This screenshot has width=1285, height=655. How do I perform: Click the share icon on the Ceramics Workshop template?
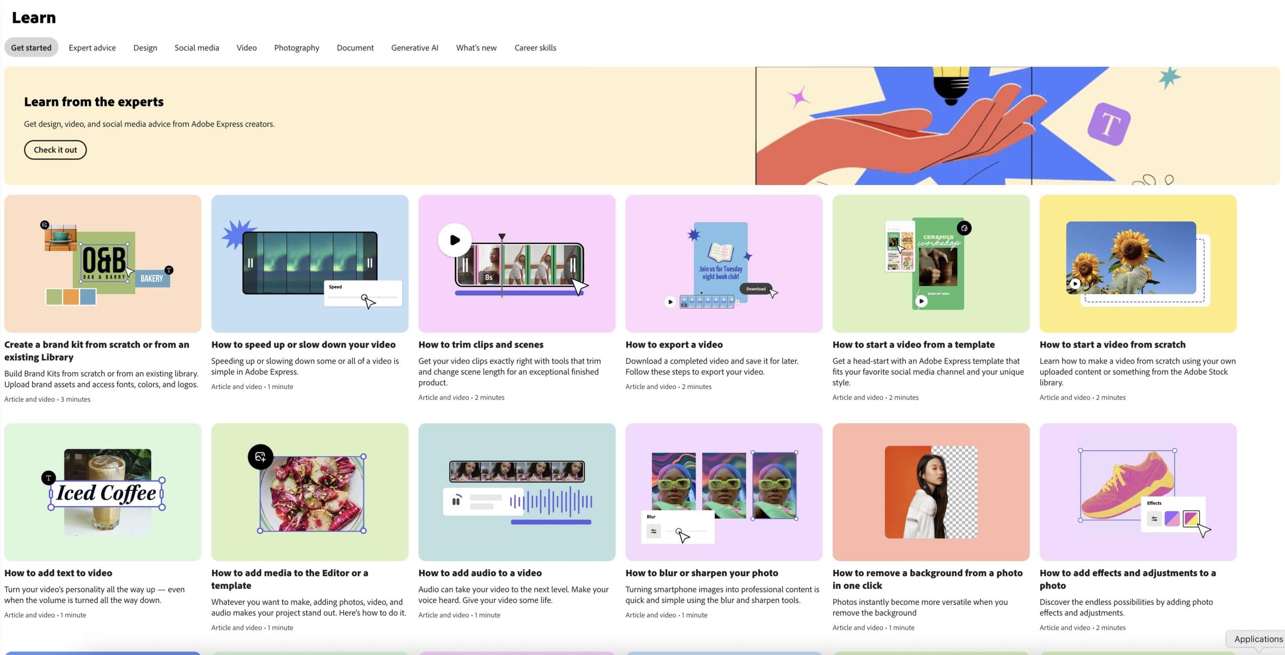pos(963,227)
